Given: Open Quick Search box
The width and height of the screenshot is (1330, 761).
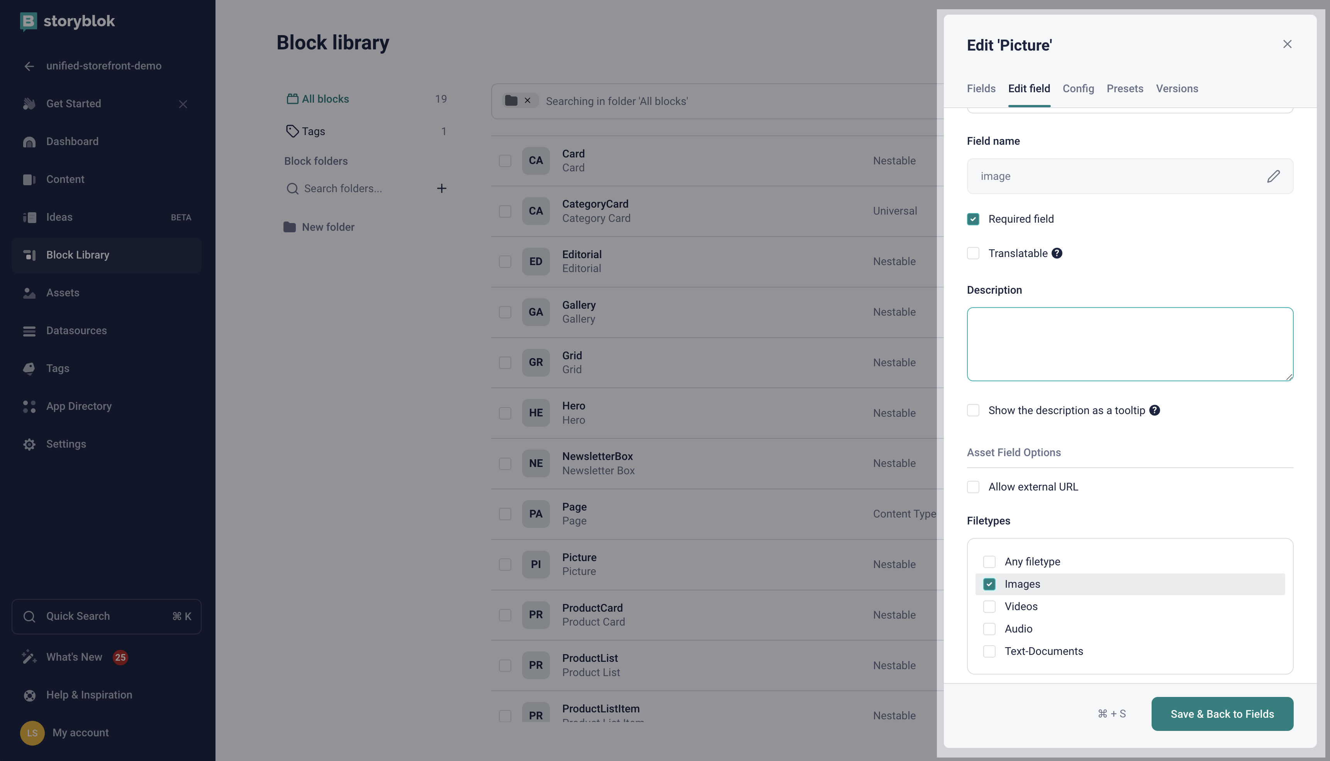Looking at the screenshot, I should [x=106, y=617].
